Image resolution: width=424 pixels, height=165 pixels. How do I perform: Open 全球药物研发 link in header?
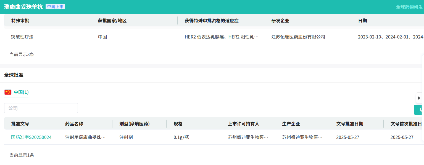409,7
